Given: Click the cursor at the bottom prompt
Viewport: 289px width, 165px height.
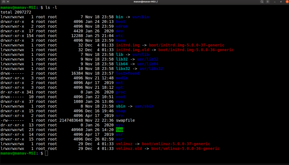Looking at the screenshot, I should [46, 154].
